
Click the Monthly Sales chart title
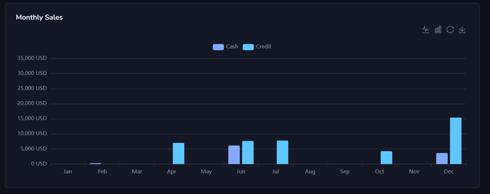pyautogui.click(x=39, y=17)
